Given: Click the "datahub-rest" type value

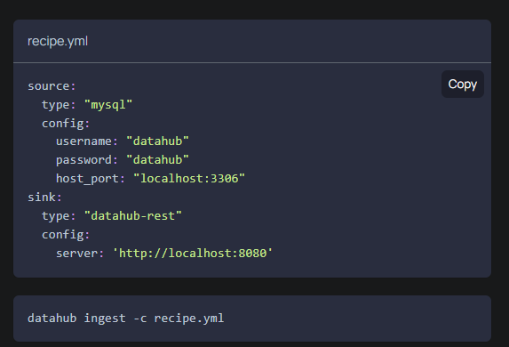Looking at the screenshot, I should point(132,216).
